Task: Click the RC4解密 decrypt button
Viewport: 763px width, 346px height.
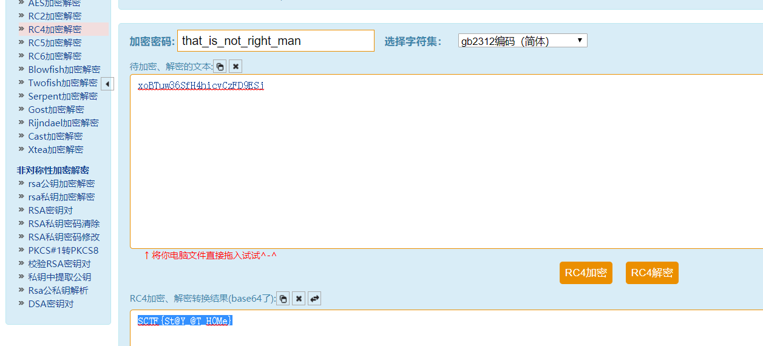Action: (x=652, y=273)
